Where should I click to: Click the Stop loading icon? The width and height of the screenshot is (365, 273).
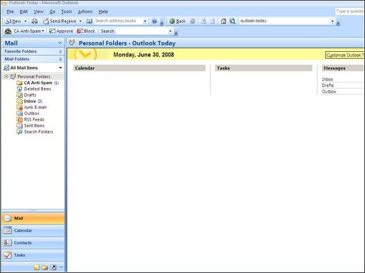pyautogui.click(x=204, y=21)
